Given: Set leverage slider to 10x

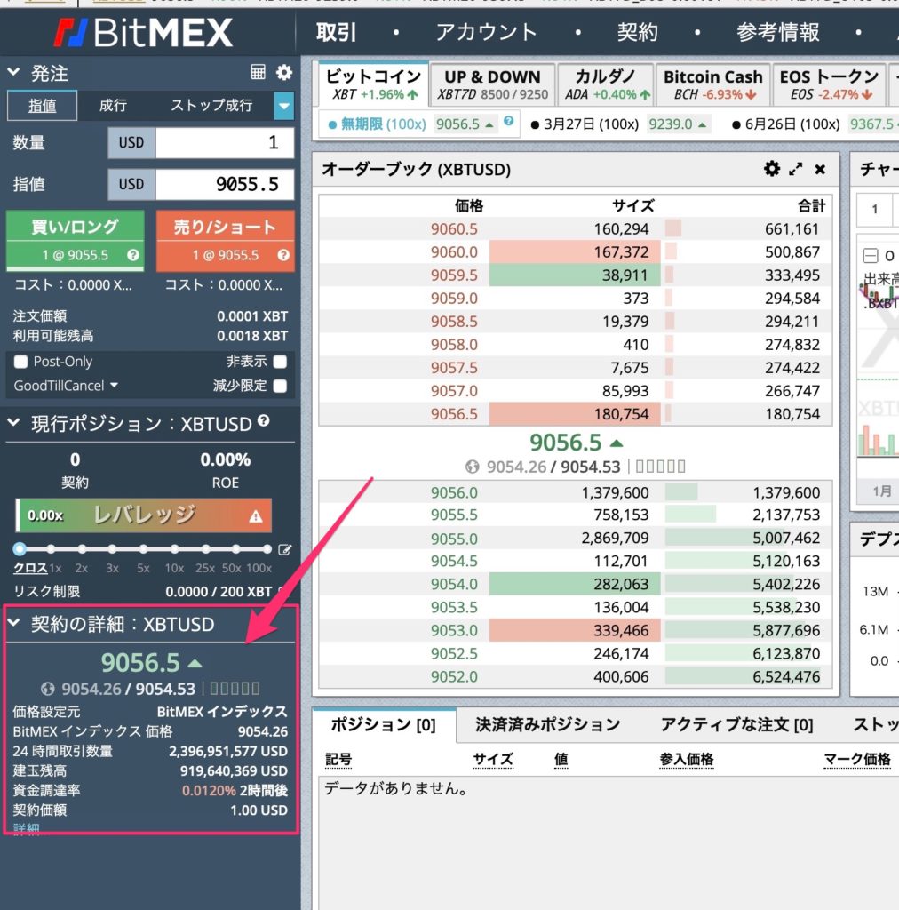Looking at the screenshot, I should 174,549.
